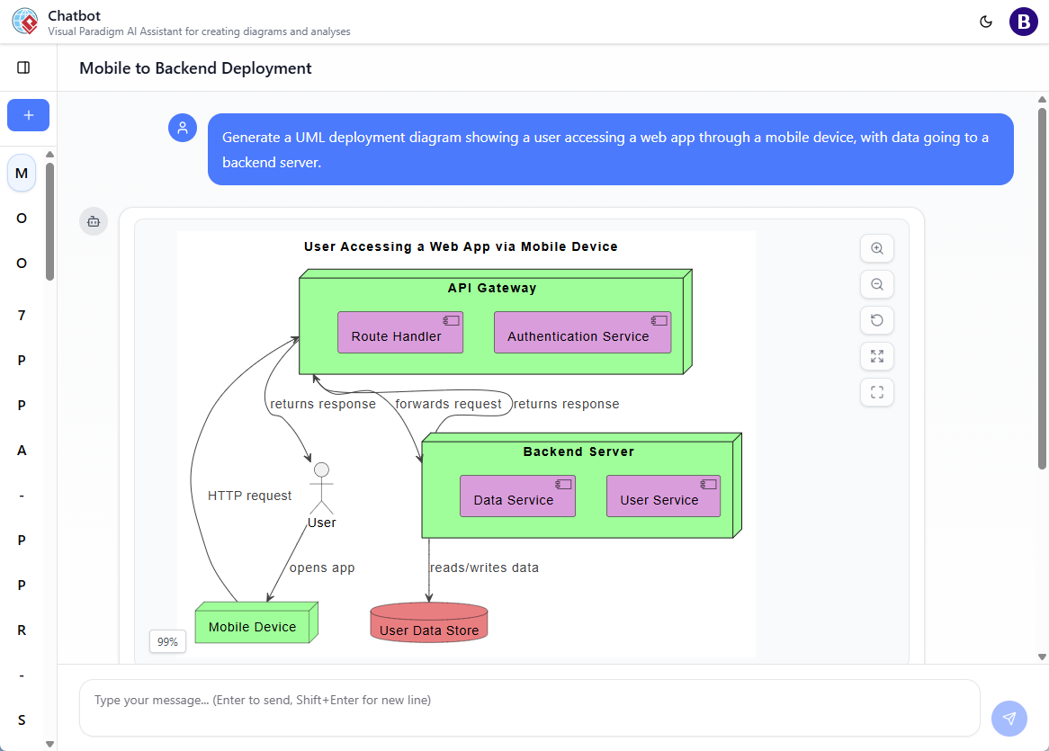1049x751 pixels.
Task: Expand the diagram with the arrows icon
Action: (x=876, y=356)
